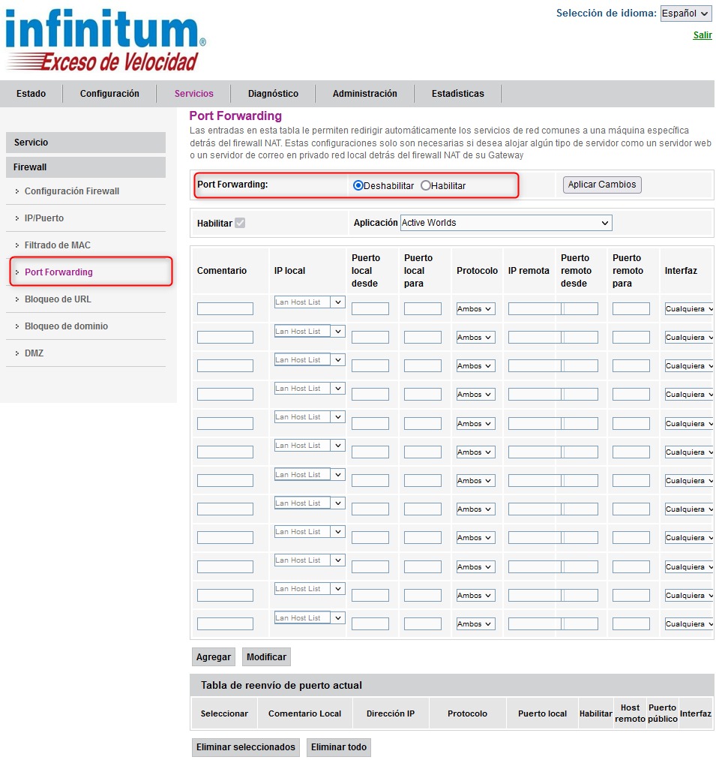Viewport: 716px width, 760px height.
Task: Click Eliminar todo to clear all entries
Action: [x=338, y=747]
